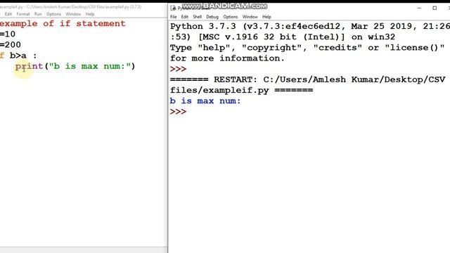Open Help menu in editor window
Viewport: 450px width, 253px height.
90,14
